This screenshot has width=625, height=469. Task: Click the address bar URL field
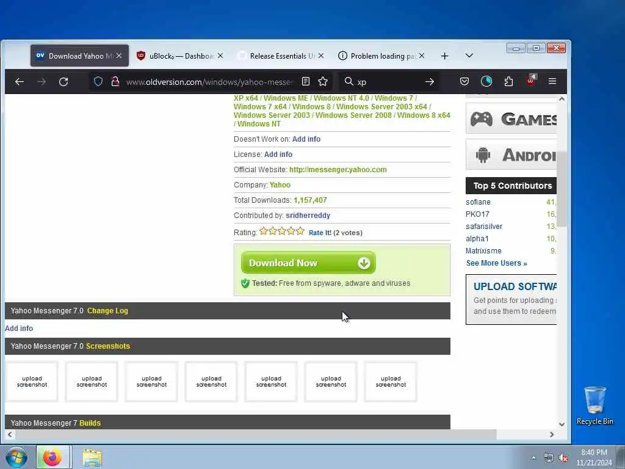[x=209, y=82]
